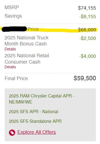
Task: Click the 2025 National Truck Month Bonus Cash text
Action: [26, 41]
